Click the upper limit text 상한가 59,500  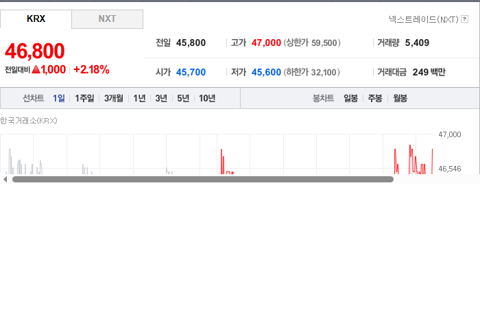(312, 43)
